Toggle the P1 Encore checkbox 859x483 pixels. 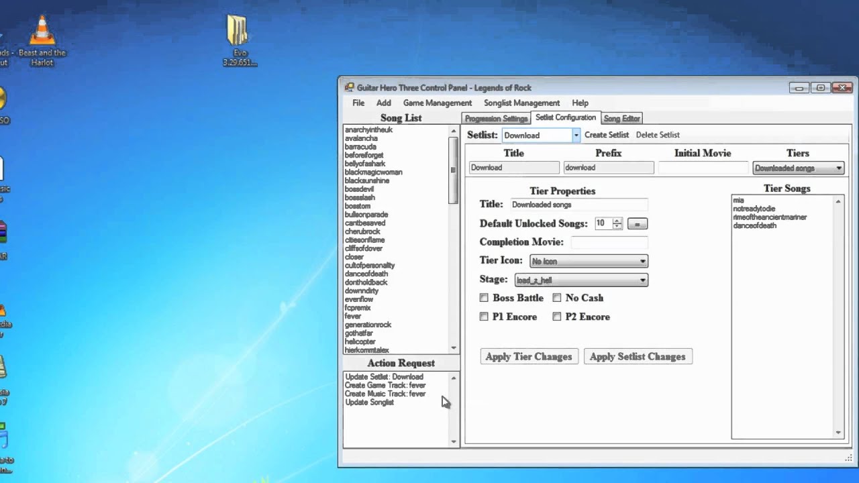point(484,317)
